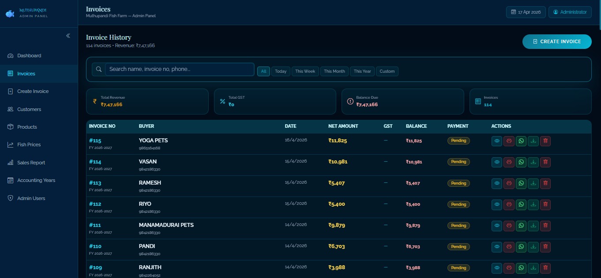Image resolution: width=601 pixels, height=278 pixels.
Task: Select the Today date filter
Action: (281, 71)
